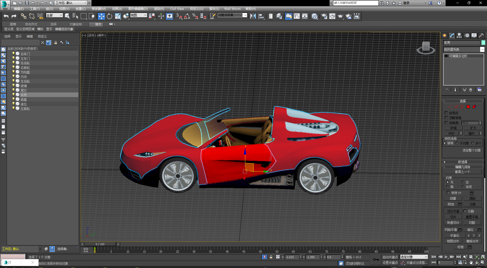This screenshot has height=268, width=487.
Task: Enable the 忽略背面 checkbox
Action: (x=446, y=118)
